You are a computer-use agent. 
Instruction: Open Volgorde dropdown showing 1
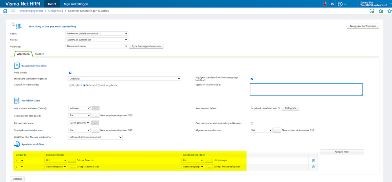[20, 160]
